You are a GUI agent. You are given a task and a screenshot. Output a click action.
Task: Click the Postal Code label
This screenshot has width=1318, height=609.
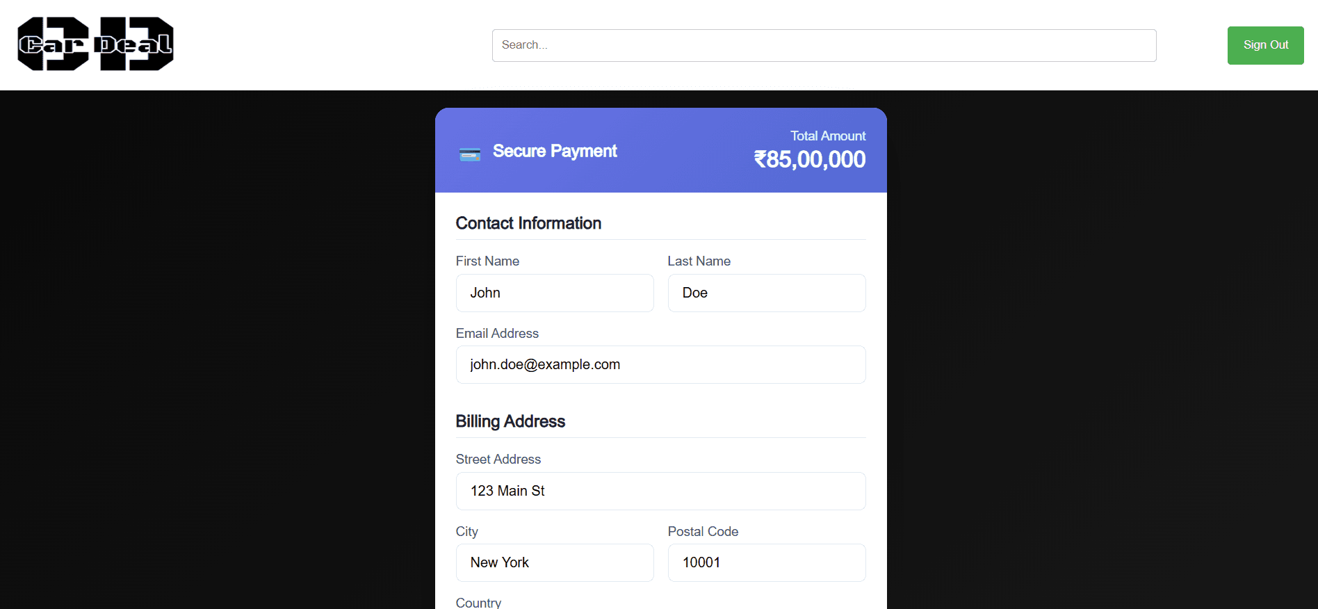(703, 531)
